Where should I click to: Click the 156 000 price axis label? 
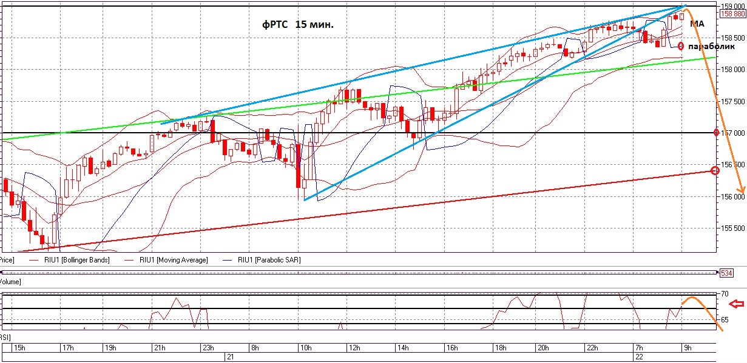732,196
